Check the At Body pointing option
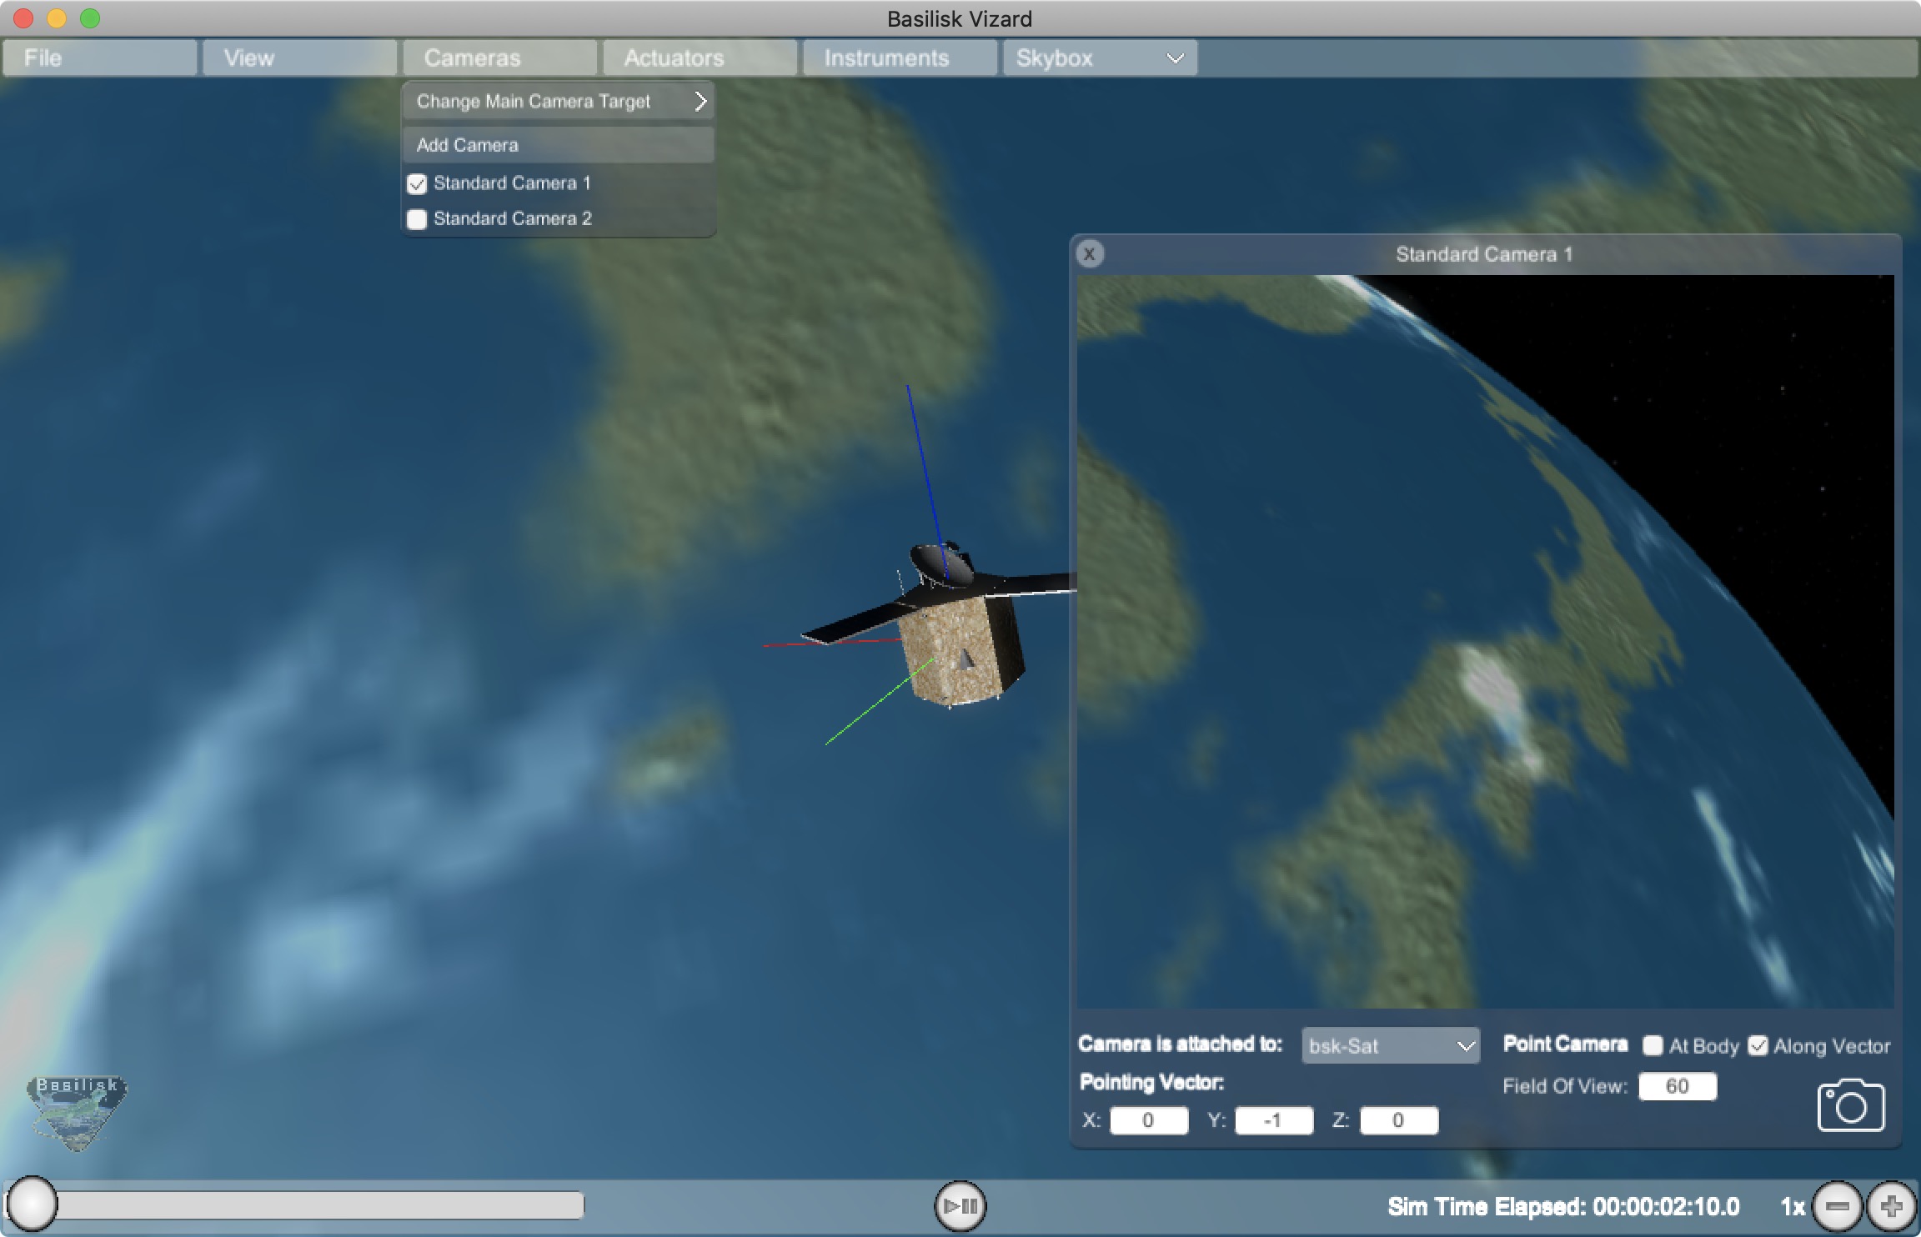 1652,1045
